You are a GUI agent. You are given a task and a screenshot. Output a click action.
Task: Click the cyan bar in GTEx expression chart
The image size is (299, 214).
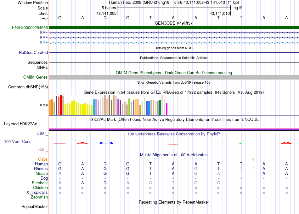pos(94,107)
